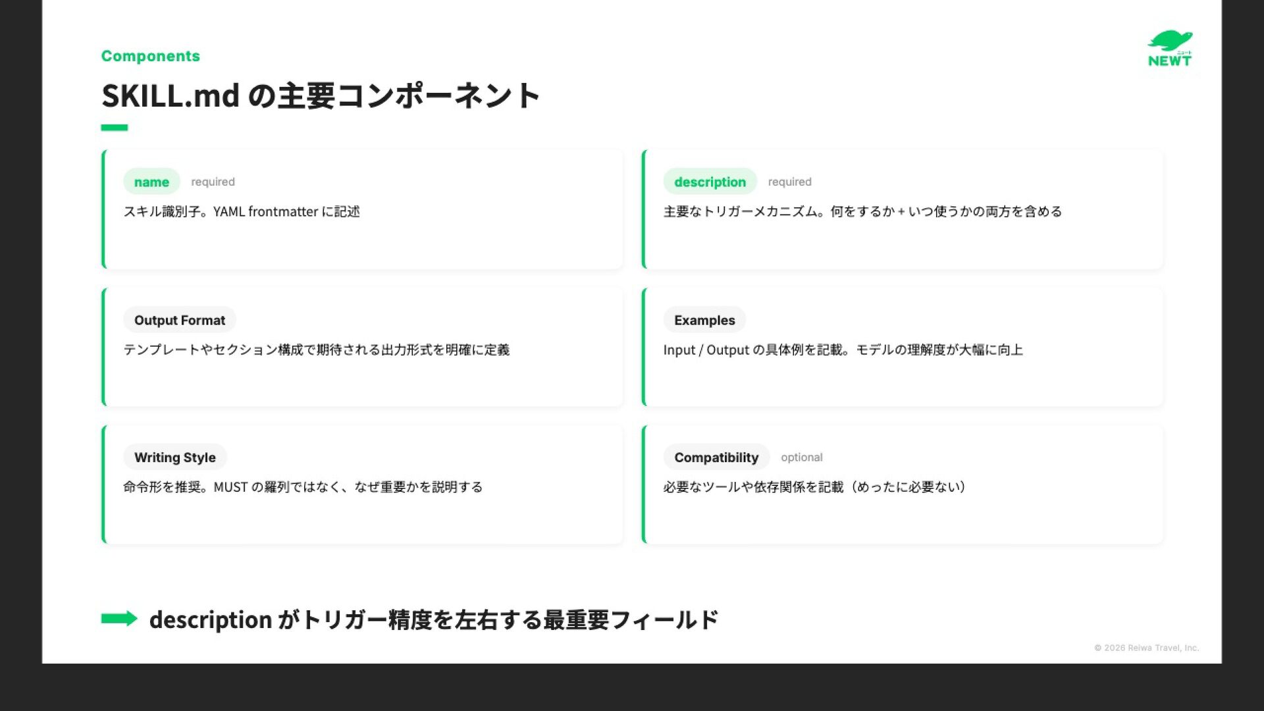Click the YAML frontmatter description text
This screenshot has height=711, width=1264.
point(242,211)
